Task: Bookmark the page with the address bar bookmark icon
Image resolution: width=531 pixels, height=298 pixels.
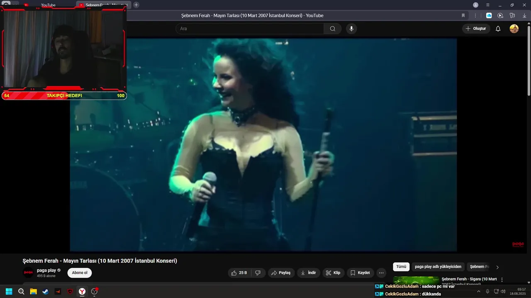Action: pyautogui.click(x=463, y=15)
